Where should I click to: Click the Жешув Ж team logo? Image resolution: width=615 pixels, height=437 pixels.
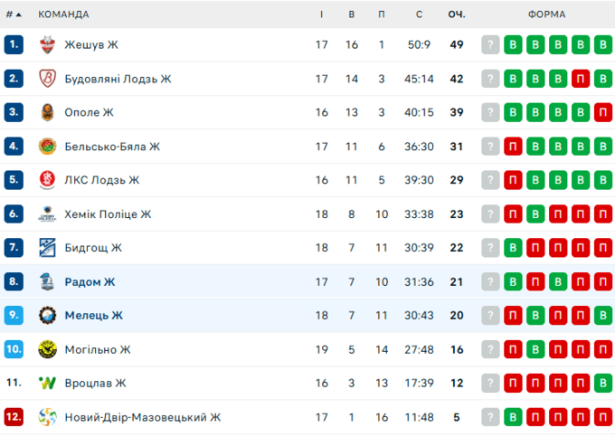[48, 44]
